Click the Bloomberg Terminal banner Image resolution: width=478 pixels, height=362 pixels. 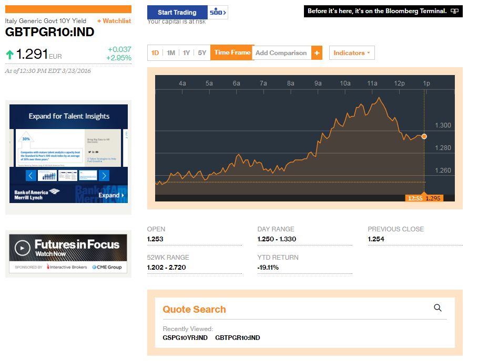click(383, 11)
